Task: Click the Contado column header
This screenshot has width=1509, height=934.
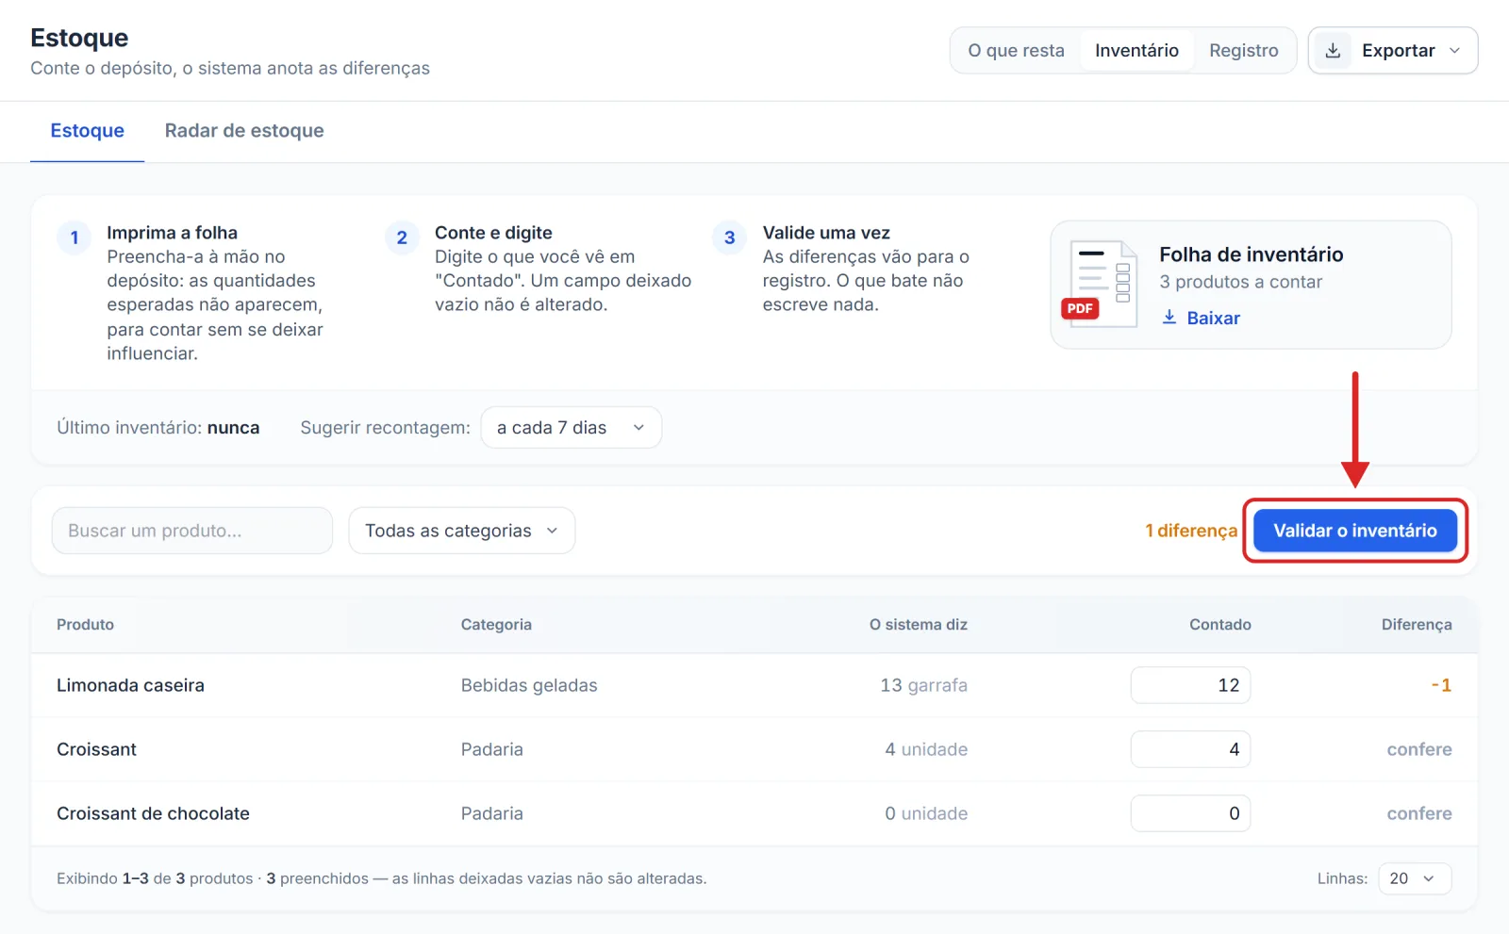Action: click(x=1220, y=625)
